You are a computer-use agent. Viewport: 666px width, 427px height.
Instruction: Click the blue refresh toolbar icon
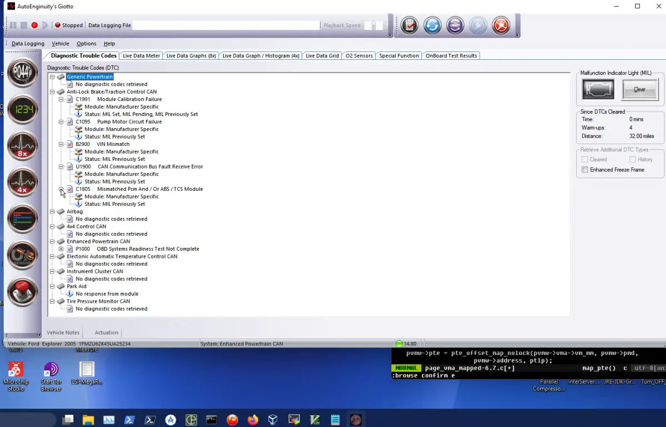click(432, 26)
